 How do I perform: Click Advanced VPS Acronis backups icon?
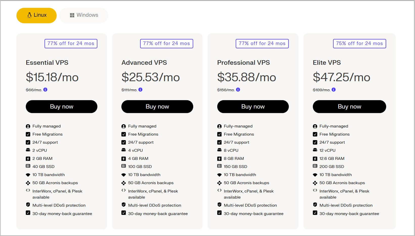pyautogui.click(x=124, y=183)
